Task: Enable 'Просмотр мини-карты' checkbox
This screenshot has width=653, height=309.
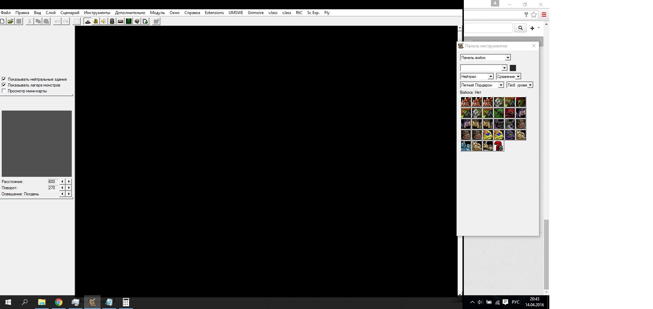Action: pyautogui.click(x=4, y=91)
